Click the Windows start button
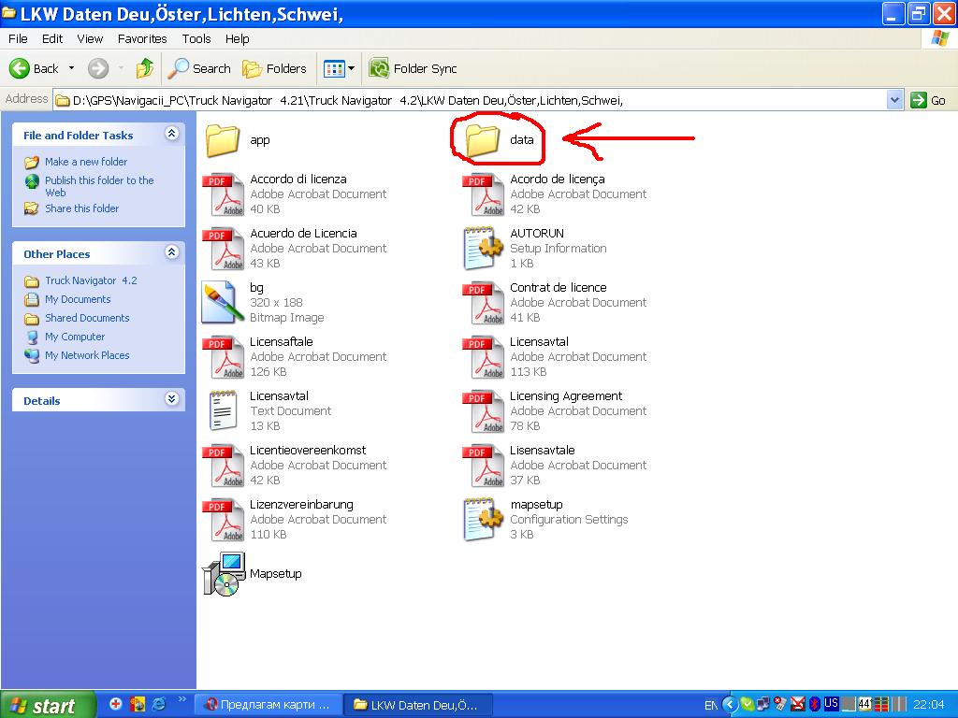958x718 pixels. [x=48, y=705]
